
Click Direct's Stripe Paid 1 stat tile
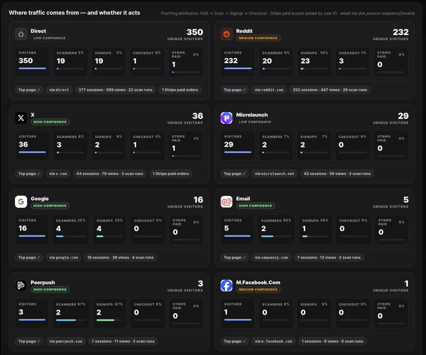click(x=186, y=61)
